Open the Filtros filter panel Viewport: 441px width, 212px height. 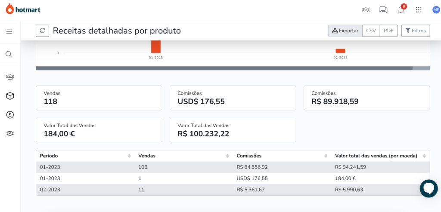pyautogui.click(x=416, y=31)
